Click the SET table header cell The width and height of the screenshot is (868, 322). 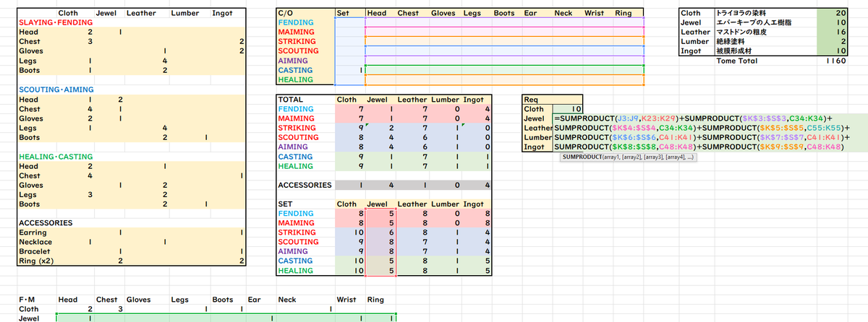click(x=285, y=204)
